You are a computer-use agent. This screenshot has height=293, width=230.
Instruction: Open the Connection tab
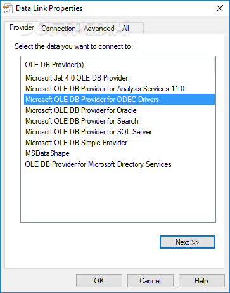tap(58, 29)
